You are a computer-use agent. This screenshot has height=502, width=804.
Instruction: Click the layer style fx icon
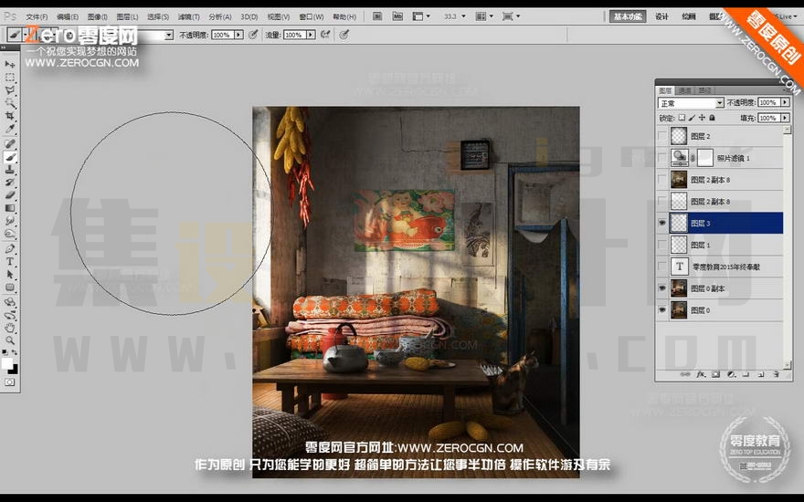pyautogui.click(x=701, y=374)
